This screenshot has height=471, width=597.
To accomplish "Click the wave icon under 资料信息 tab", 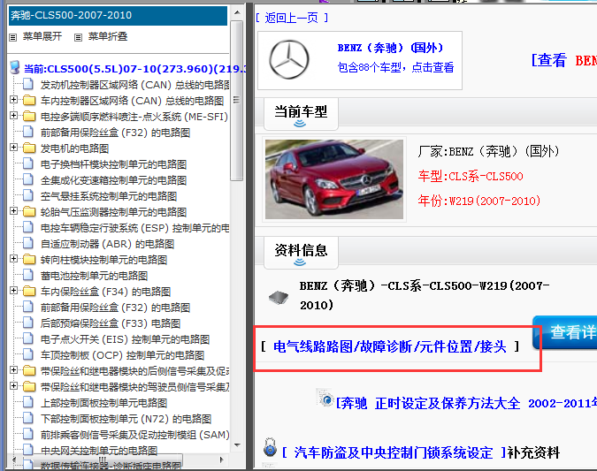I will [x=300, y=262].
